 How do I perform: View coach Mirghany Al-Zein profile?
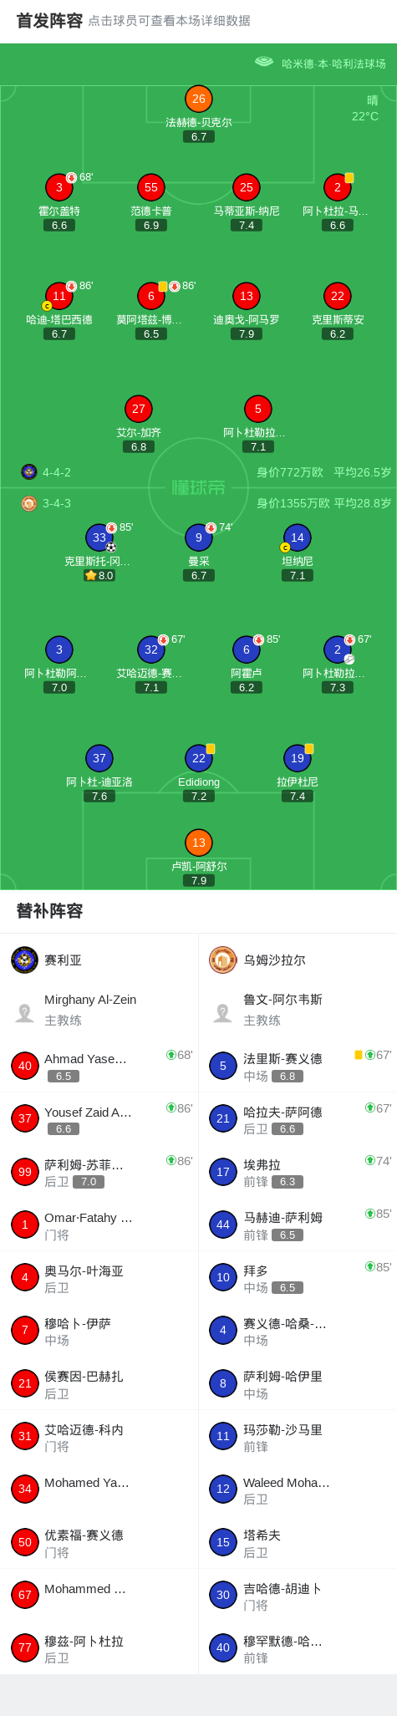point(99,1010)
